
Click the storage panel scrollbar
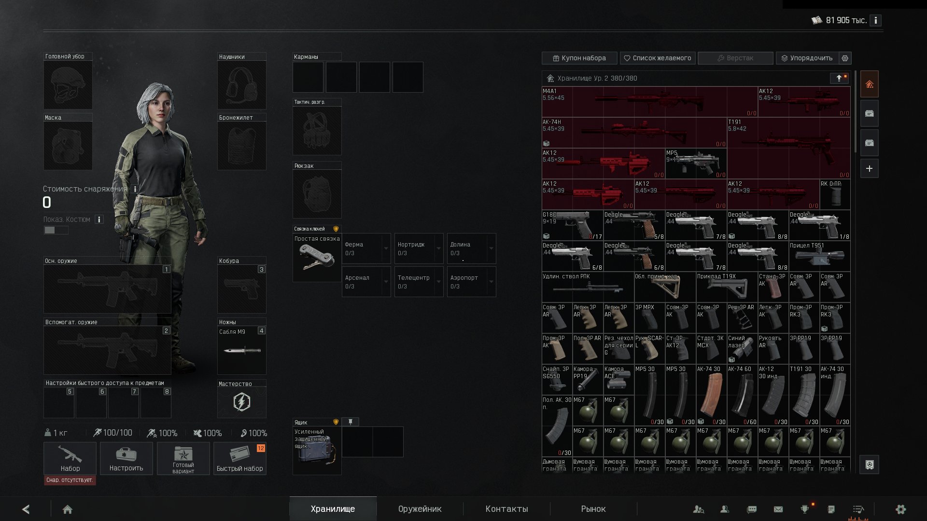tap(856, 111)
